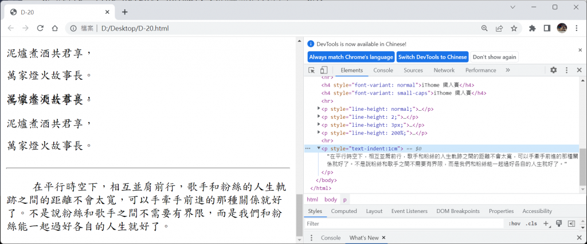Toggle the device toolbar icon
587x244 pixels.
(323, 70)
